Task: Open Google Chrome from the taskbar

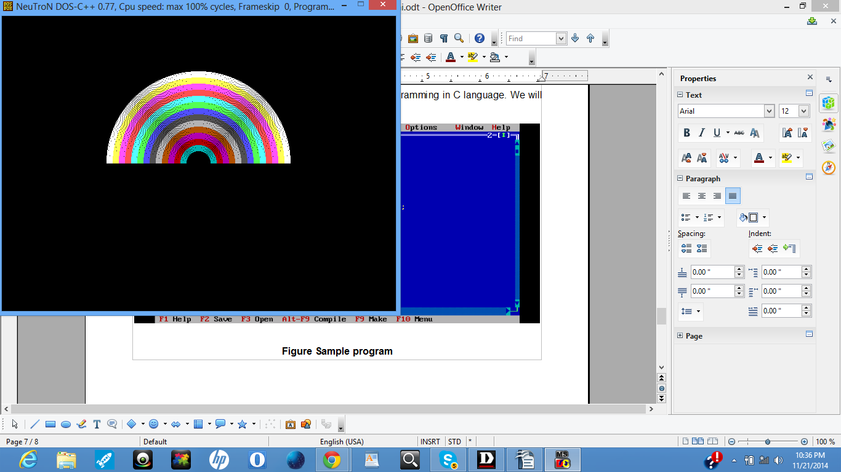Action: pyautogui.click(x=332, y=459)
